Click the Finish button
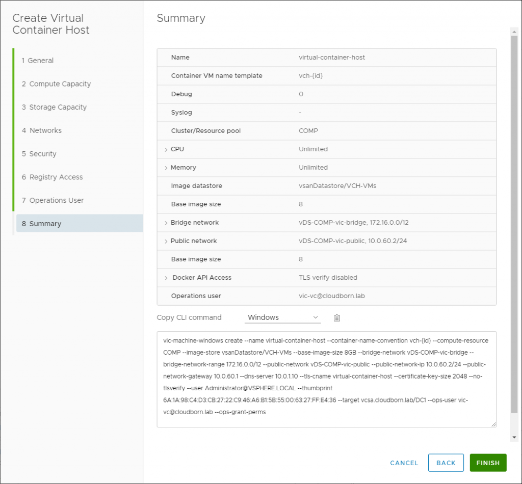The height and width of the screenshot is (484, 522). [x=488, y=463]
